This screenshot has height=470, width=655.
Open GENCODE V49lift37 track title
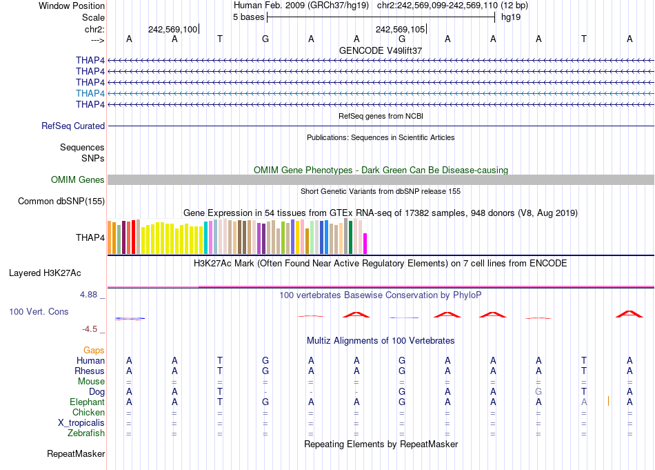point(381,50)
